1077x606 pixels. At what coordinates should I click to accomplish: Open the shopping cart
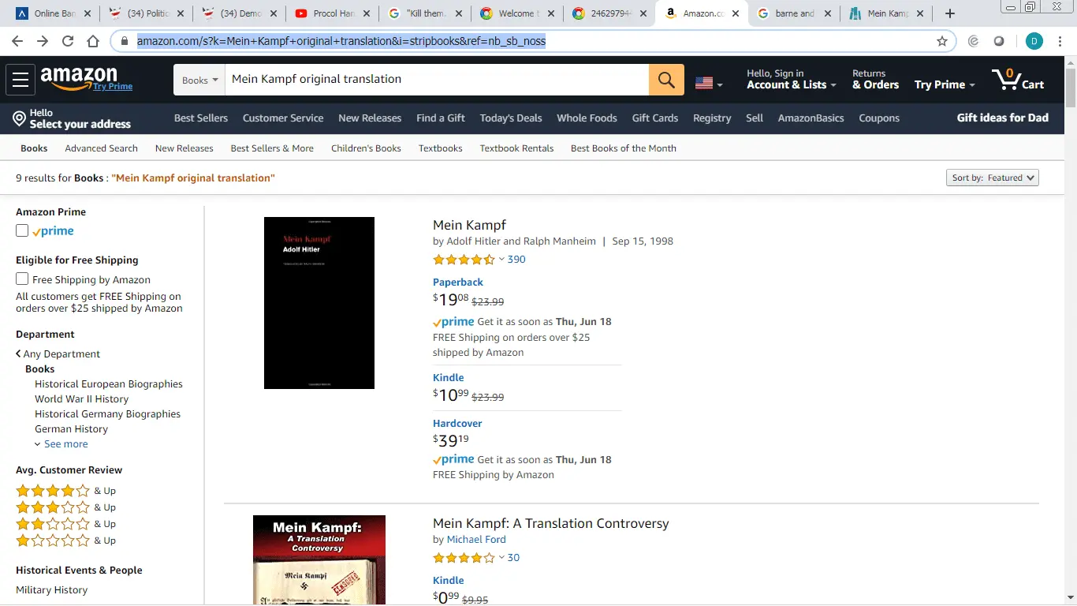pyautogui.click(x=1017, y=80)
